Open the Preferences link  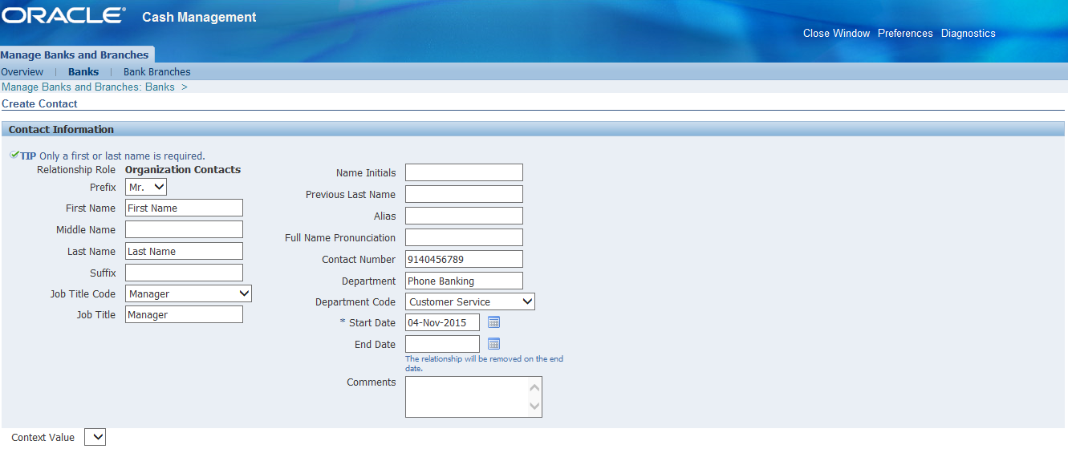click(x=905, y=34)
